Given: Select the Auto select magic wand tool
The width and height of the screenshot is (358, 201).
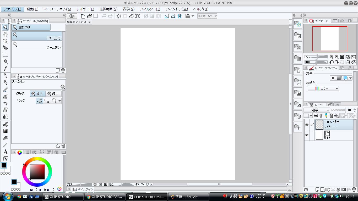Looking at the screenshot, I should click(x=5, y=62).
